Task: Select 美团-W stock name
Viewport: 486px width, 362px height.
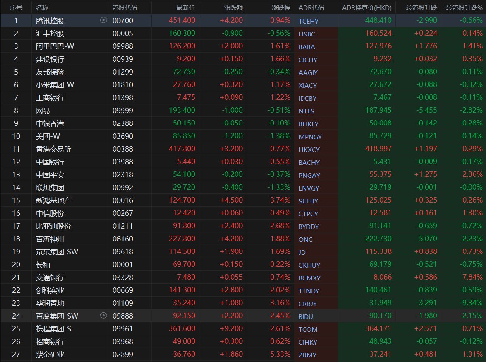Action: coord(48,136)
